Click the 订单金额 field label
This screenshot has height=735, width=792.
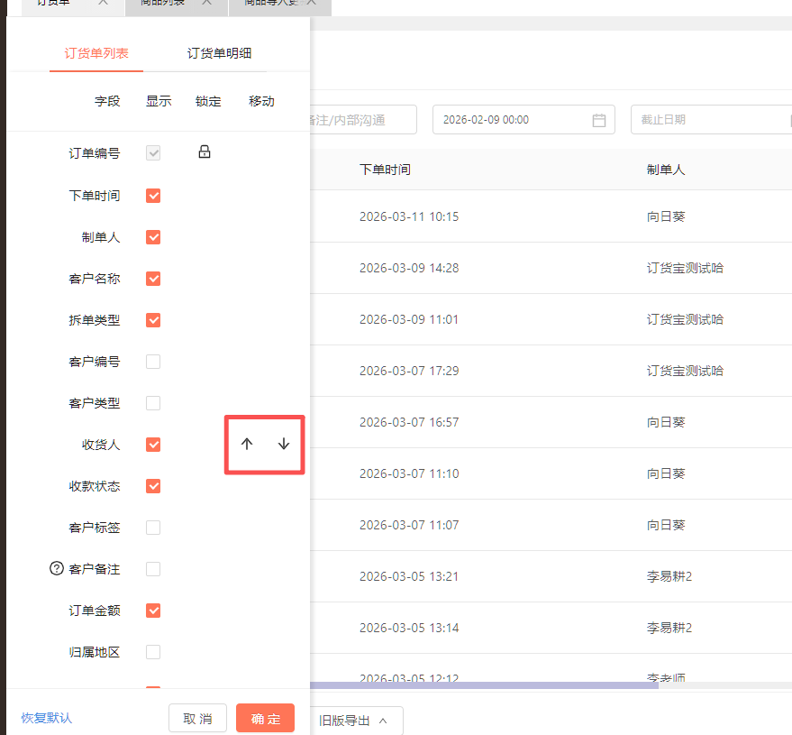coord(95,611)
